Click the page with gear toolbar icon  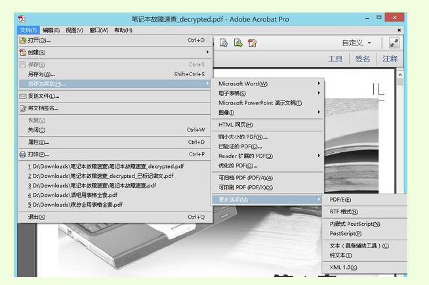point(224,43)
